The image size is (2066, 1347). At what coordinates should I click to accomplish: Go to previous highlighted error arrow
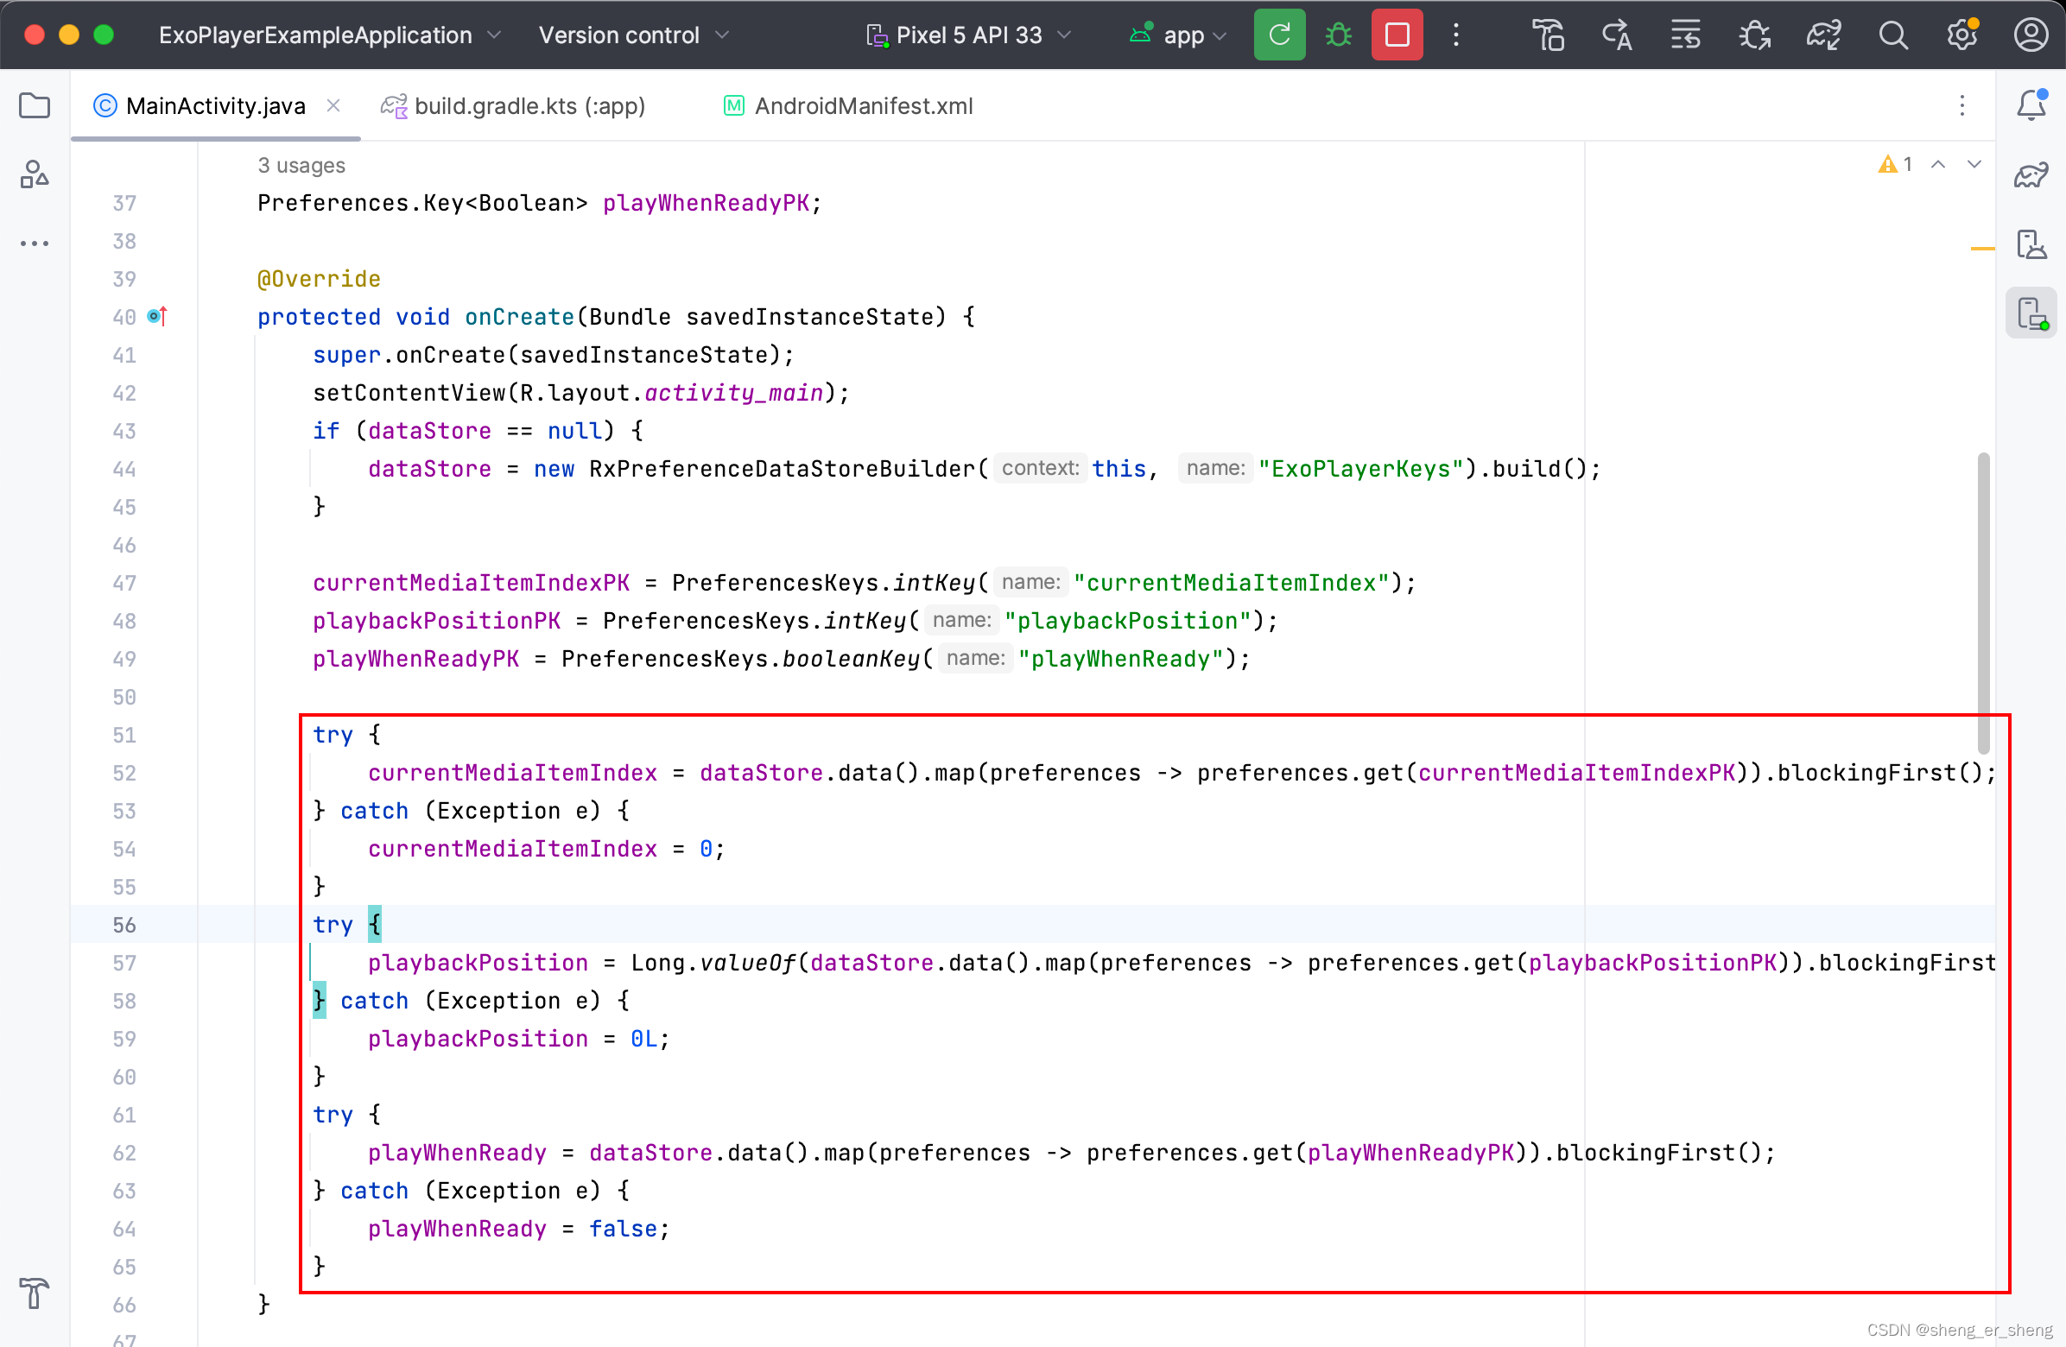1937,165
